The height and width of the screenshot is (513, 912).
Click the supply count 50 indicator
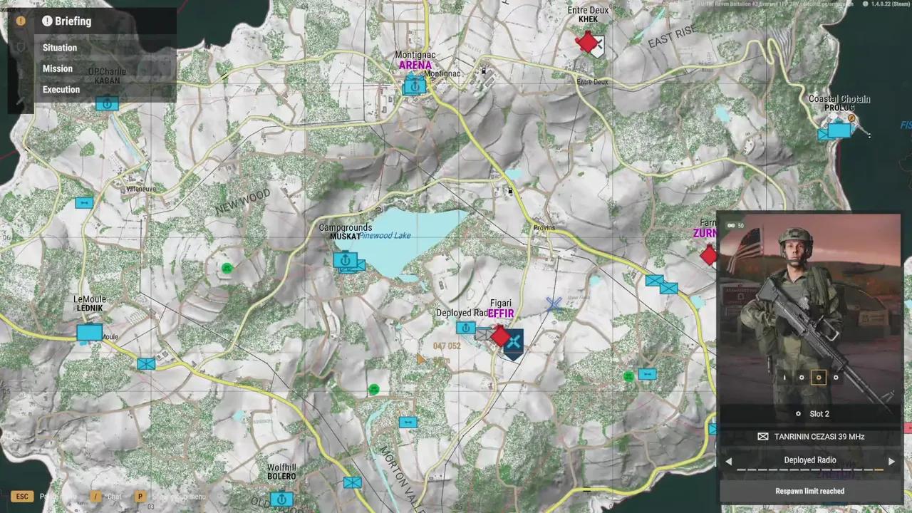point(735,226)
